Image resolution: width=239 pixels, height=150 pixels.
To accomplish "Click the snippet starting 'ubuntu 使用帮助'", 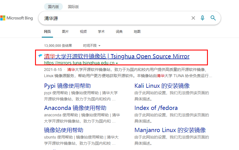I will click(x=81, y=140).
